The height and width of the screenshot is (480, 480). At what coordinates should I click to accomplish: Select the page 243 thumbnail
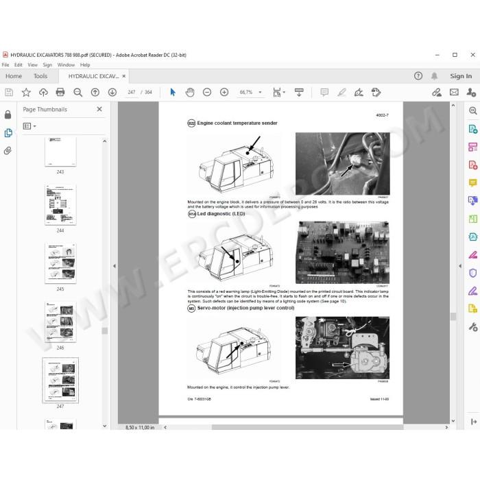tap(60, 152)
